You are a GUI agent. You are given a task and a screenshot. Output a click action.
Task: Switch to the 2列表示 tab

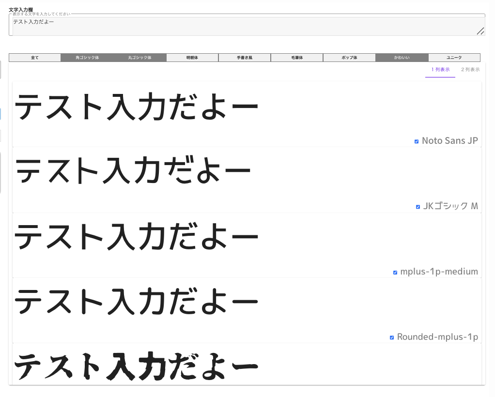[x=470, y=70]
